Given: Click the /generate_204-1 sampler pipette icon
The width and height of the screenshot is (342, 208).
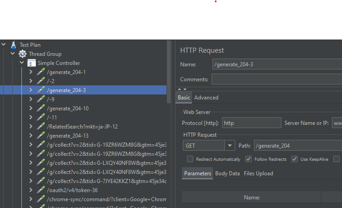Looking at the screenshot, I should 41,72.
